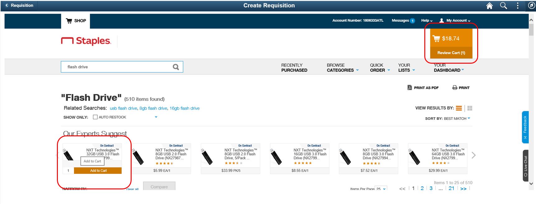Click the search magnifier in the flash drive field
Screen dimensions: 536x204
176,67
